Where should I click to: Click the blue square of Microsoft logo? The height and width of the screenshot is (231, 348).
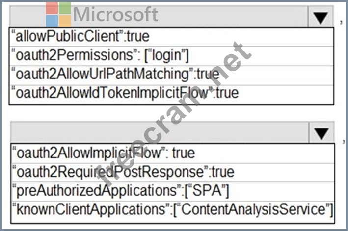pyautogui.click(x=52, y=21)
